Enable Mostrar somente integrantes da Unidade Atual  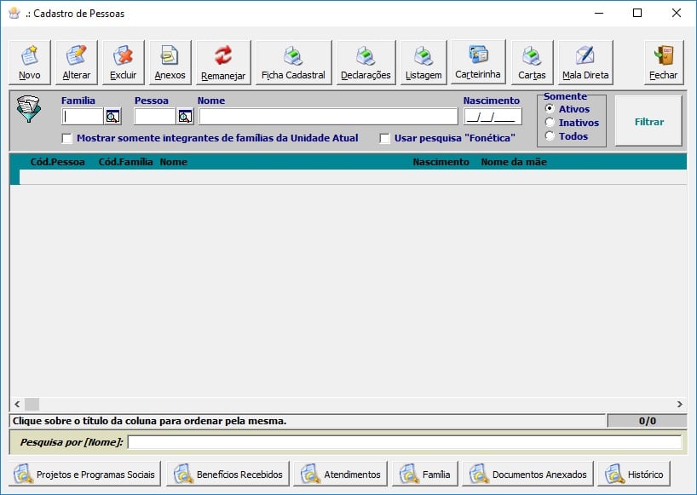[67, 138]
